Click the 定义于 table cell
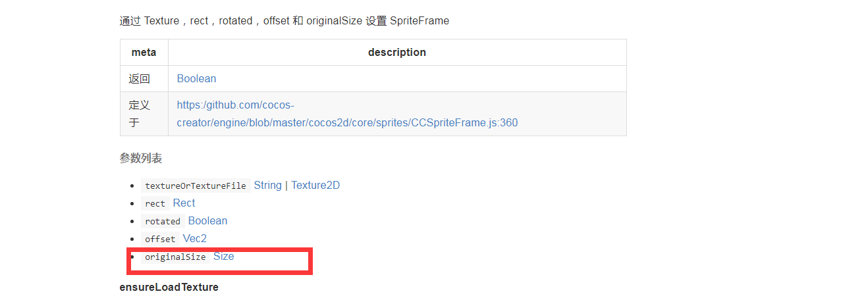 [140, 114]
